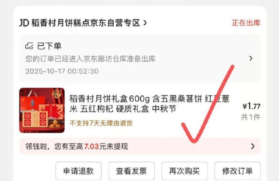
Task: Tap the delivery truck icon beside 已下单
Action: [29, 46]
